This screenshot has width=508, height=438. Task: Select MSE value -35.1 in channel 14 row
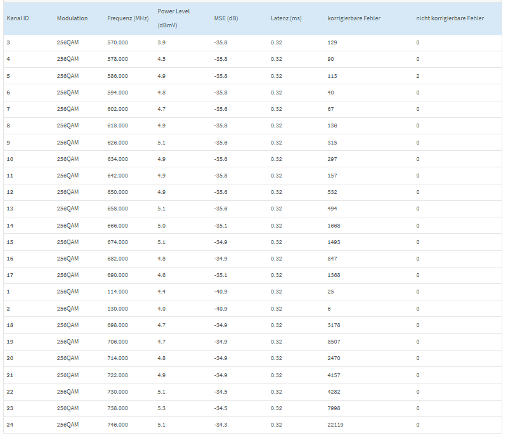(221, 226)
